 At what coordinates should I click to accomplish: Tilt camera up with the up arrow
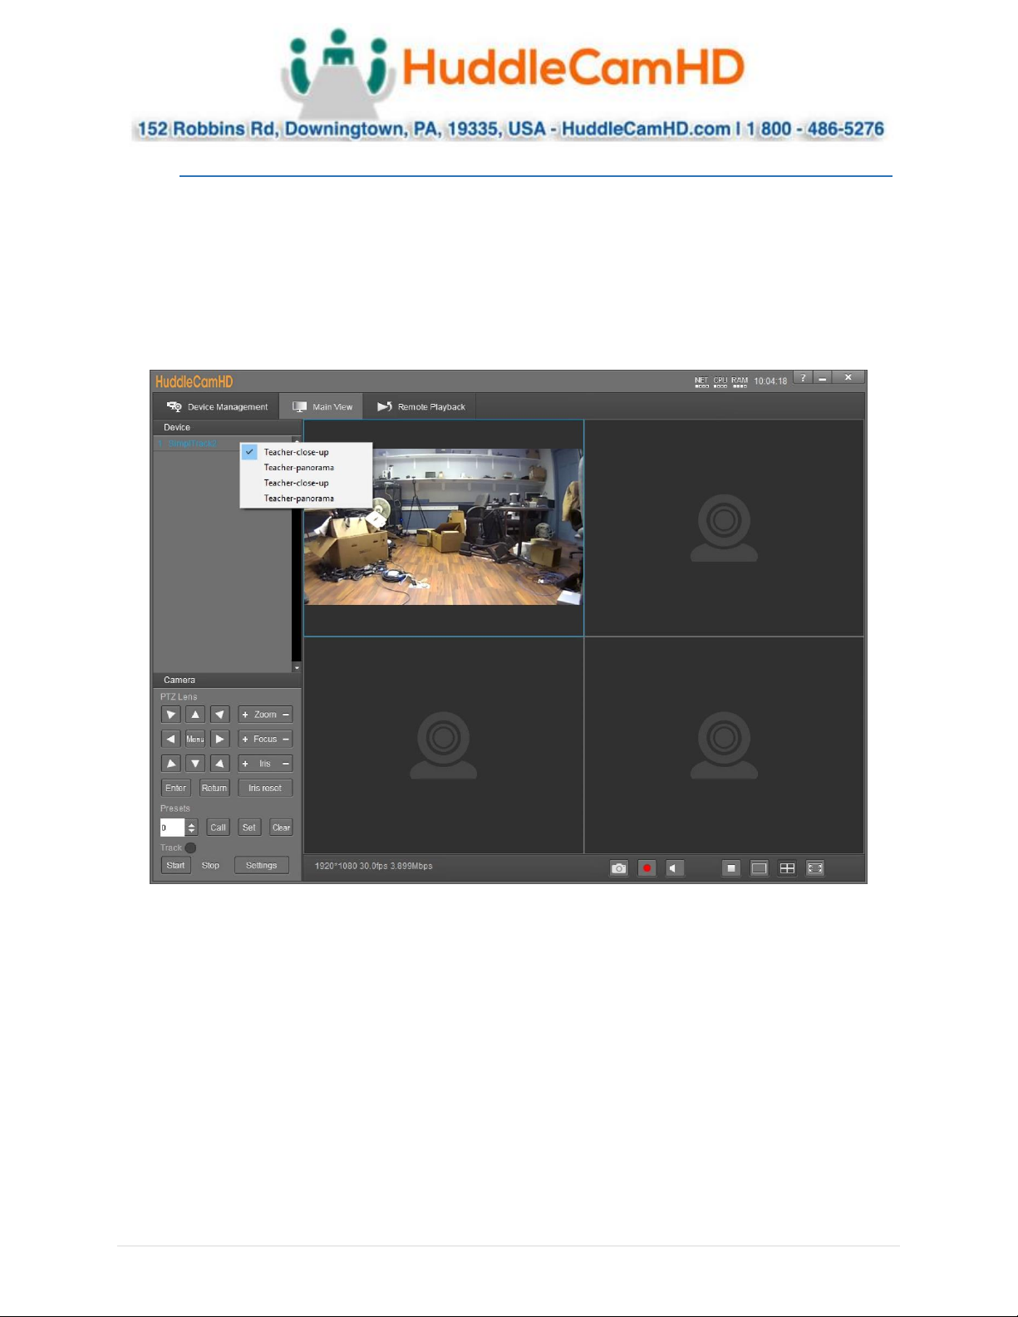tap(195, 715)
